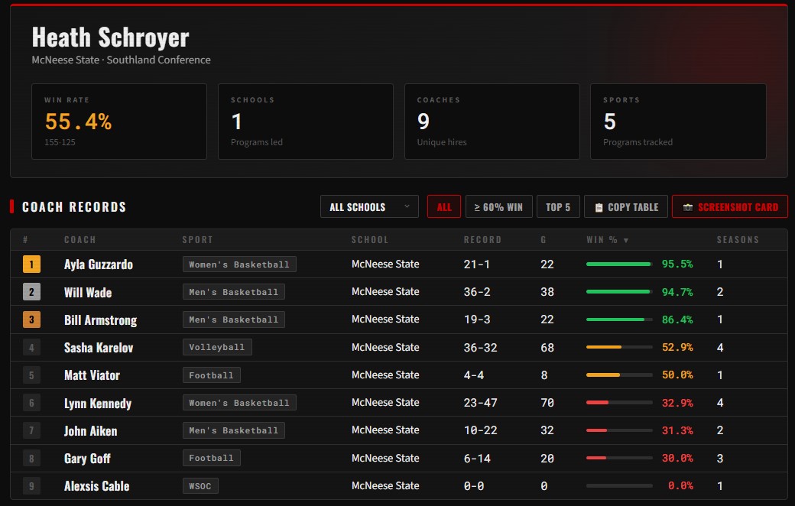Screen dimensions: 795x506
Task: Click record 36-32 cell
Action: pyautogui.click(x=480, y=347)
